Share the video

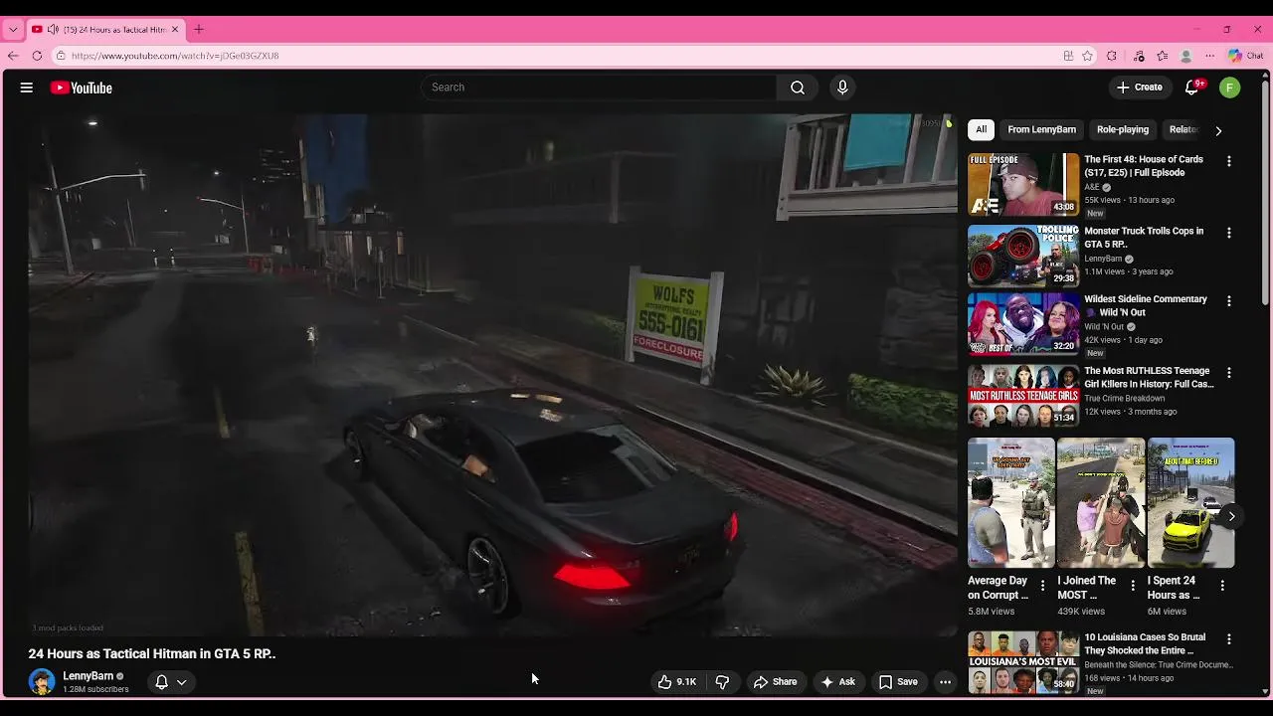point(775,682)
